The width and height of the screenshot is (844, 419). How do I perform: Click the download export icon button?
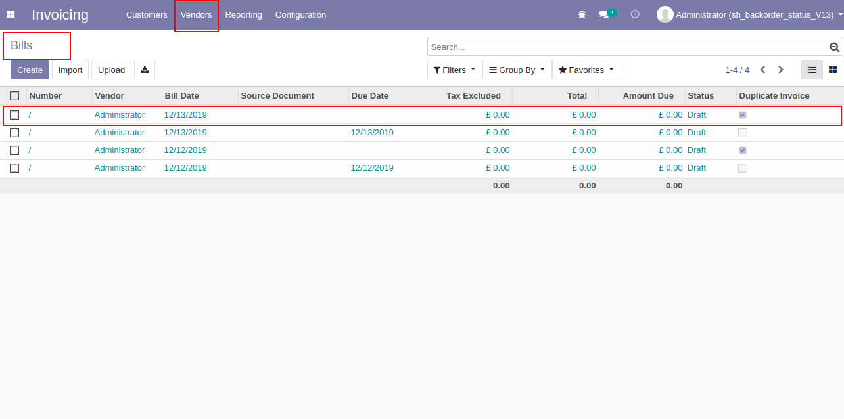pos(145,70)
